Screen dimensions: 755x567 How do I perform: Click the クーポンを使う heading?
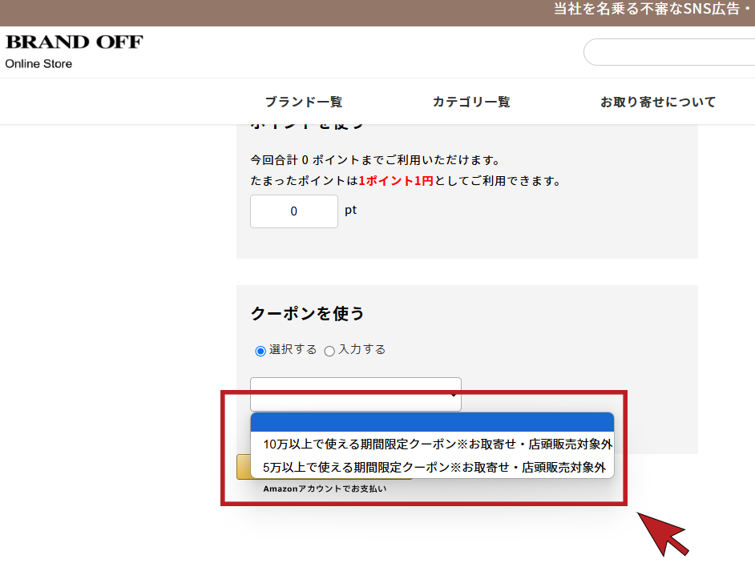308,313
